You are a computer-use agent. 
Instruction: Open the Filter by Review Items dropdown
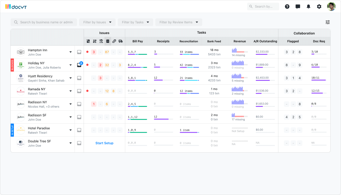[x=178, y=22]
